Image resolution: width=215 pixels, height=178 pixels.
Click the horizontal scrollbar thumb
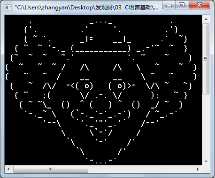click(x=51, y=169)
